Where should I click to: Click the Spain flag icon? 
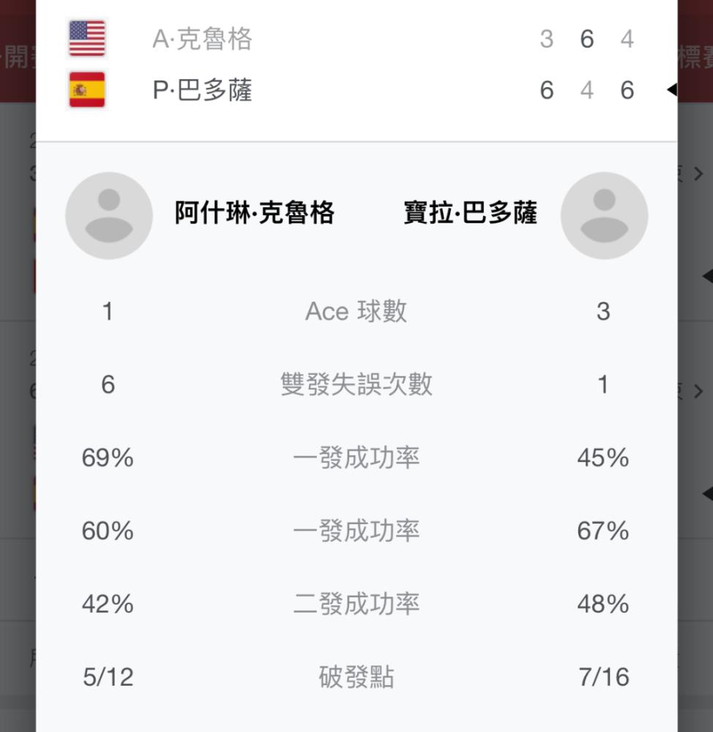point(87,89)
